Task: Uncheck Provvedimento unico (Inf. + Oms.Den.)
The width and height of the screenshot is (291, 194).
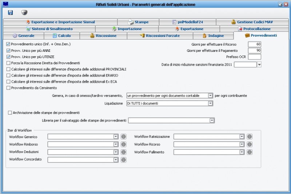Action: point(8,44)
